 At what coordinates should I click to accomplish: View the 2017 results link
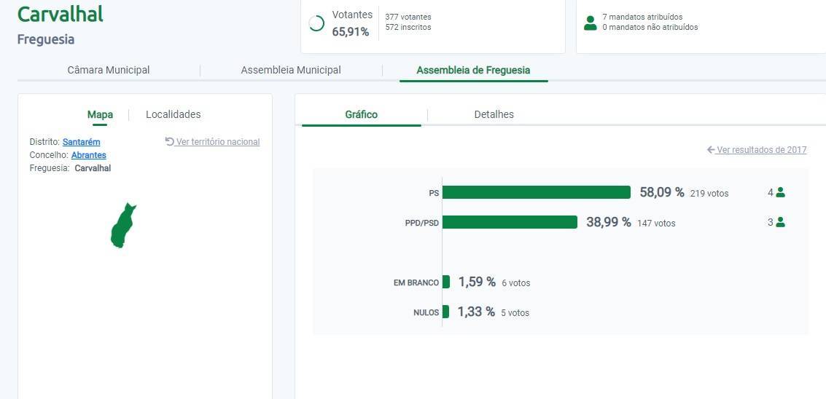pyautogui.click(x=761, y=150)
